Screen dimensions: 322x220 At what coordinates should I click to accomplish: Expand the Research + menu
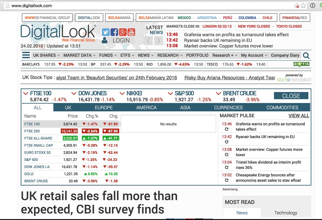(x=225, y=55)
